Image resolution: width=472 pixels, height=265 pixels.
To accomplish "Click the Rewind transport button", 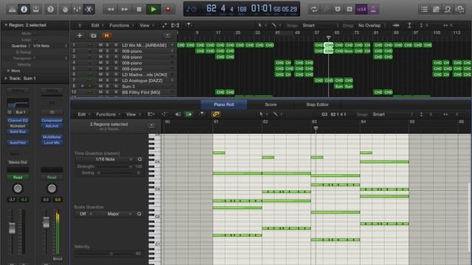I will point(110,10).
